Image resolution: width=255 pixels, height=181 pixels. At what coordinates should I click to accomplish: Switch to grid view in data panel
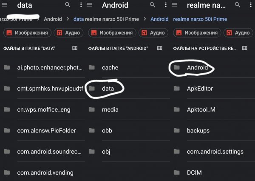[x=75, y=48]
